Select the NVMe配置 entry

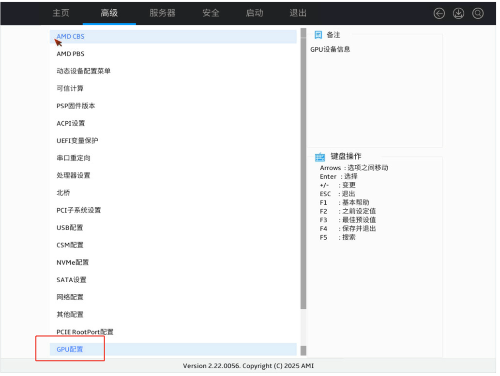click(x=73, y=262)
